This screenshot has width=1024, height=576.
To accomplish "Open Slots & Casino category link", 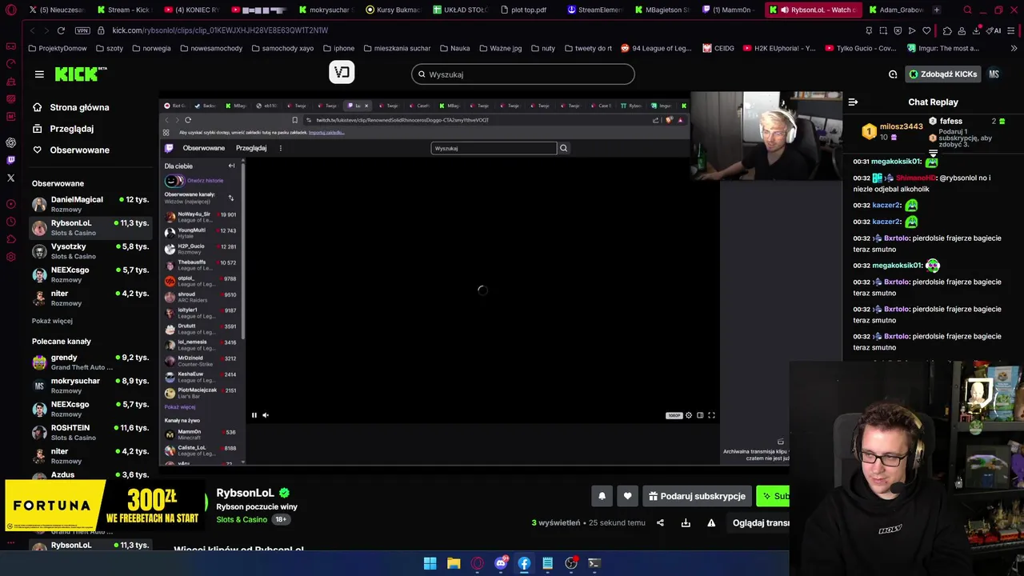I will coord(242,519).
